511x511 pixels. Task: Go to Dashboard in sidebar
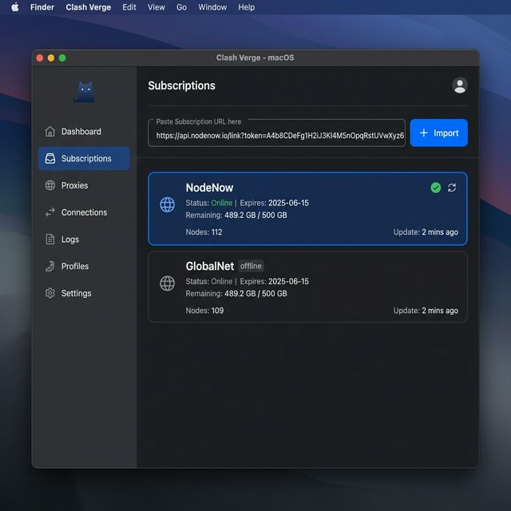coord(81,132)
